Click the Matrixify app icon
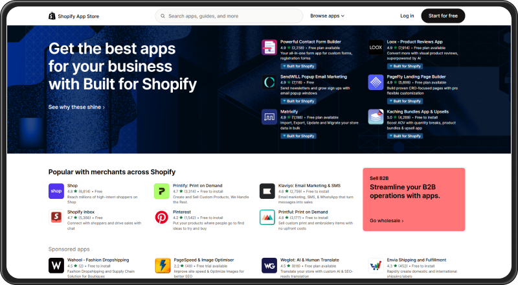518x285 pixels. (269, 117)
